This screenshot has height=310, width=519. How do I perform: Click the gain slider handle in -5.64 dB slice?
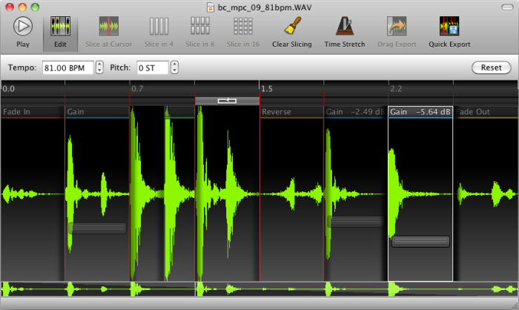pos(420,242)
